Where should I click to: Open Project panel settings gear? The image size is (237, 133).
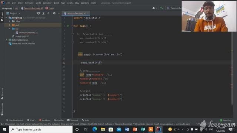tap(54, 13)
